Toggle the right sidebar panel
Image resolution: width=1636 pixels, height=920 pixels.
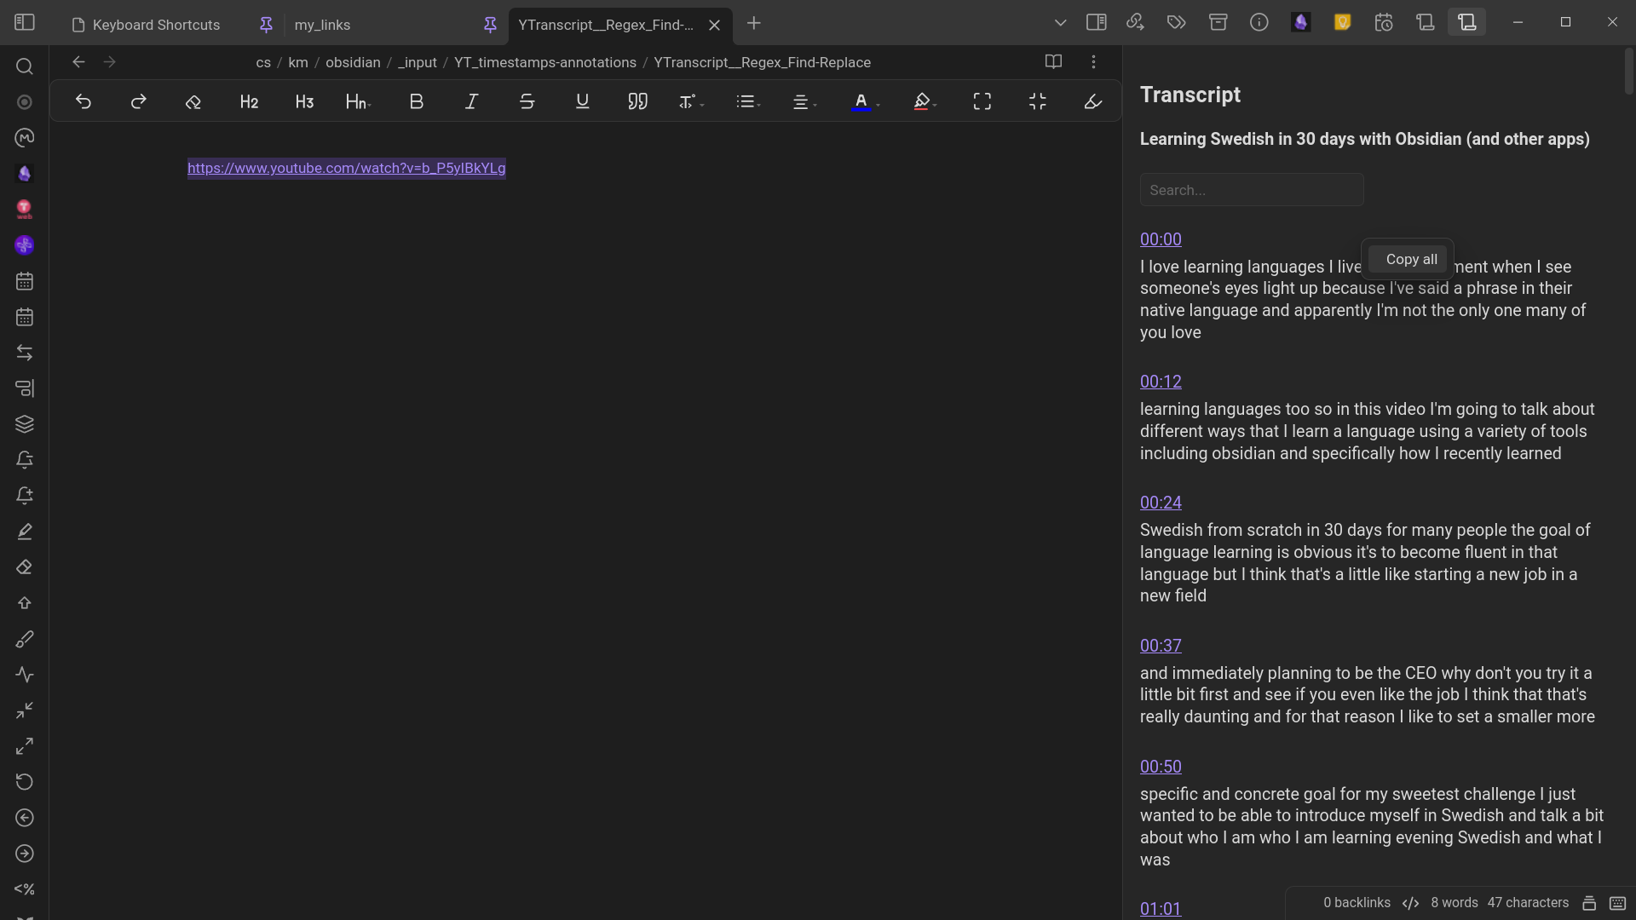point(1096,23)
